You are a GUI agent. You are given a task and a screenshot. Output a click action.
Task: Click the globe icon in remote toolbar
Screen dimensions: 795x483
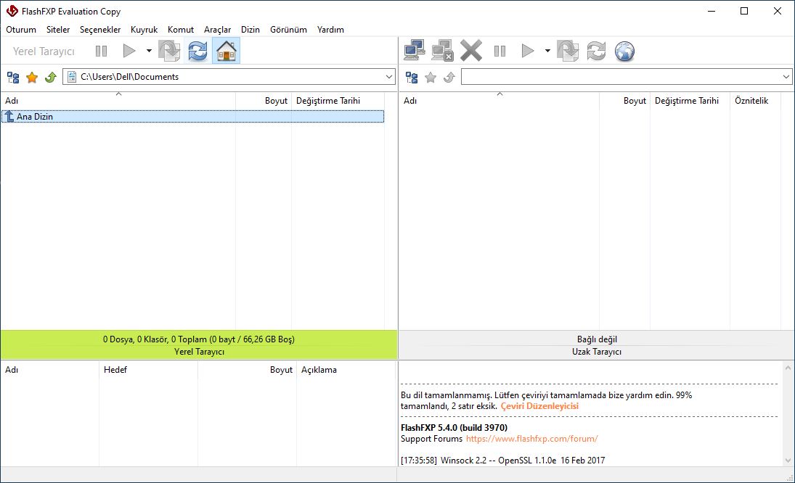coord(624,51)
